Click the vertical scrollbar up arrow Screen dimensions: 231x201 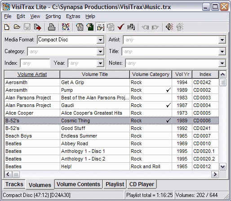pyautogui.click(x=222, y=74)
